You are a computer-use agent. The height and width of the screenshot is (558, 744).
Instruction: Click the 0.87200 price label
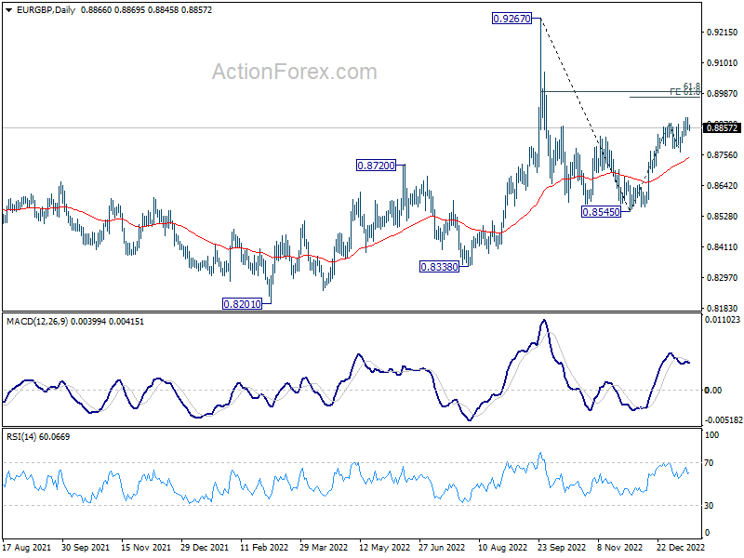click(x=376, y=166)
